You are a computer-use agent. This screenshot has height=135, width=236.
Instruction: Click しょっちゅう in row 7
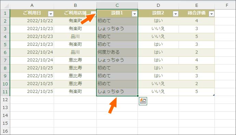pyautogui.click(x=117, y=60)
